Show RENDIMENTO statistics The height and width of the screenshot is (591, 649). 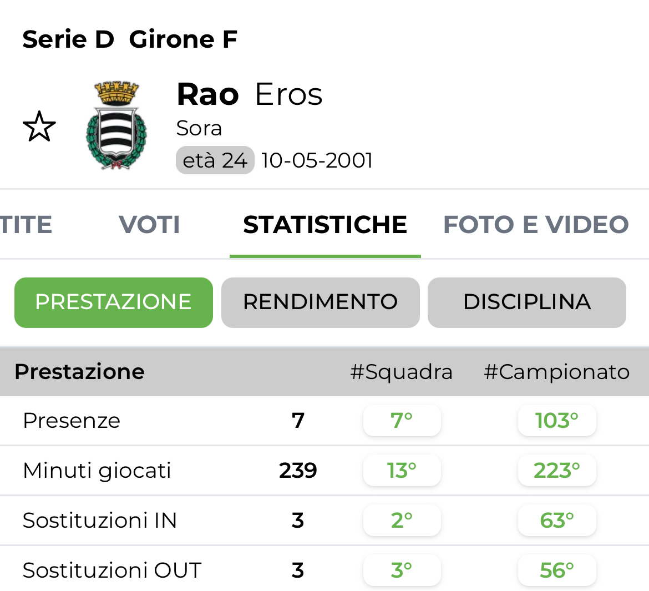tap(320, 302)
